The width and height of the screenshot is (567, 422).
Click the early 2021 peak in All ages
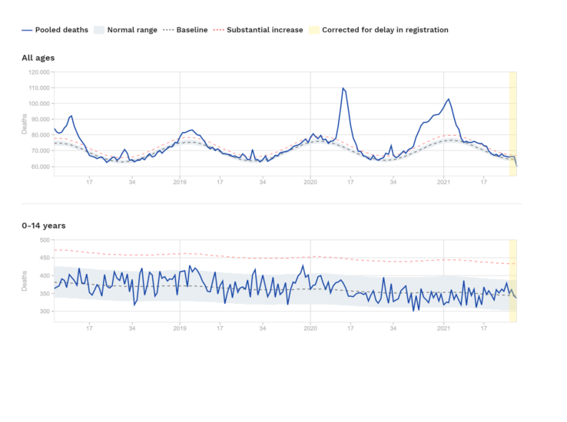[449, 99]
